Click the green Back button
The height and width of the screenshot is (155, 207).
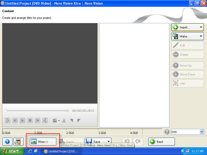(161, 142)
